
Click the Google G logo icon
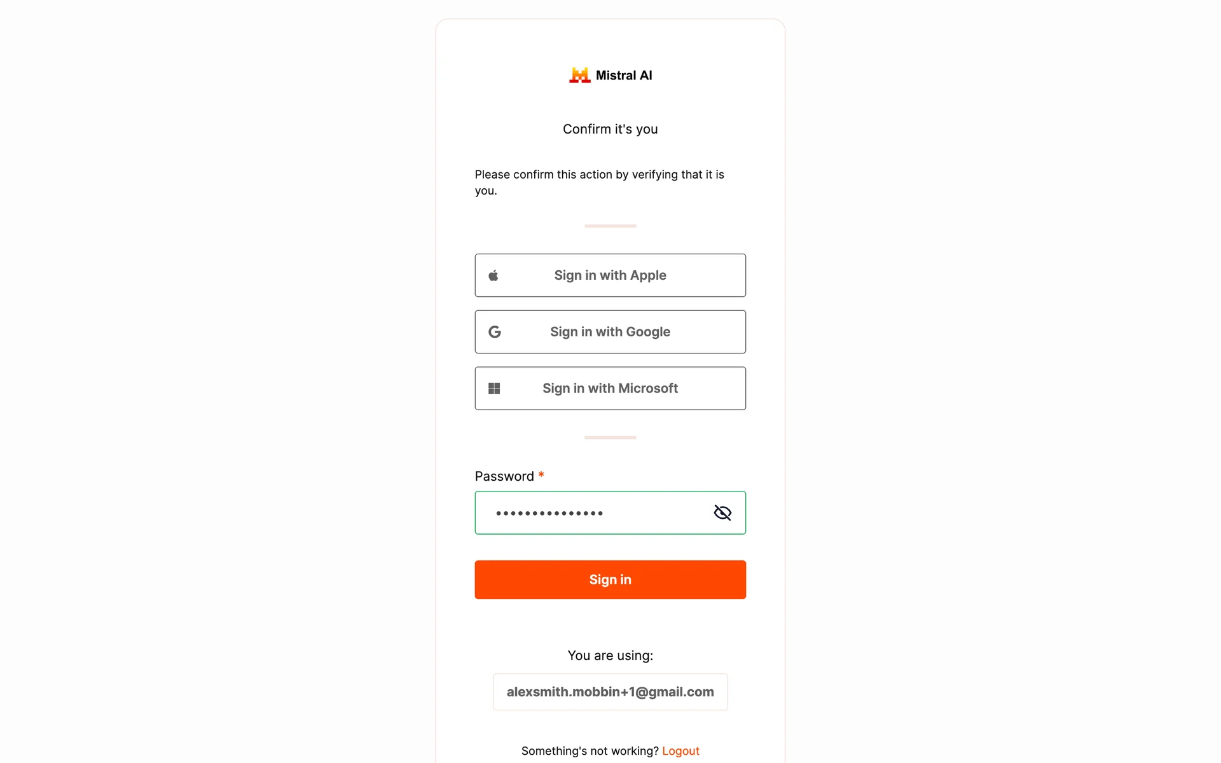[495, 332]
